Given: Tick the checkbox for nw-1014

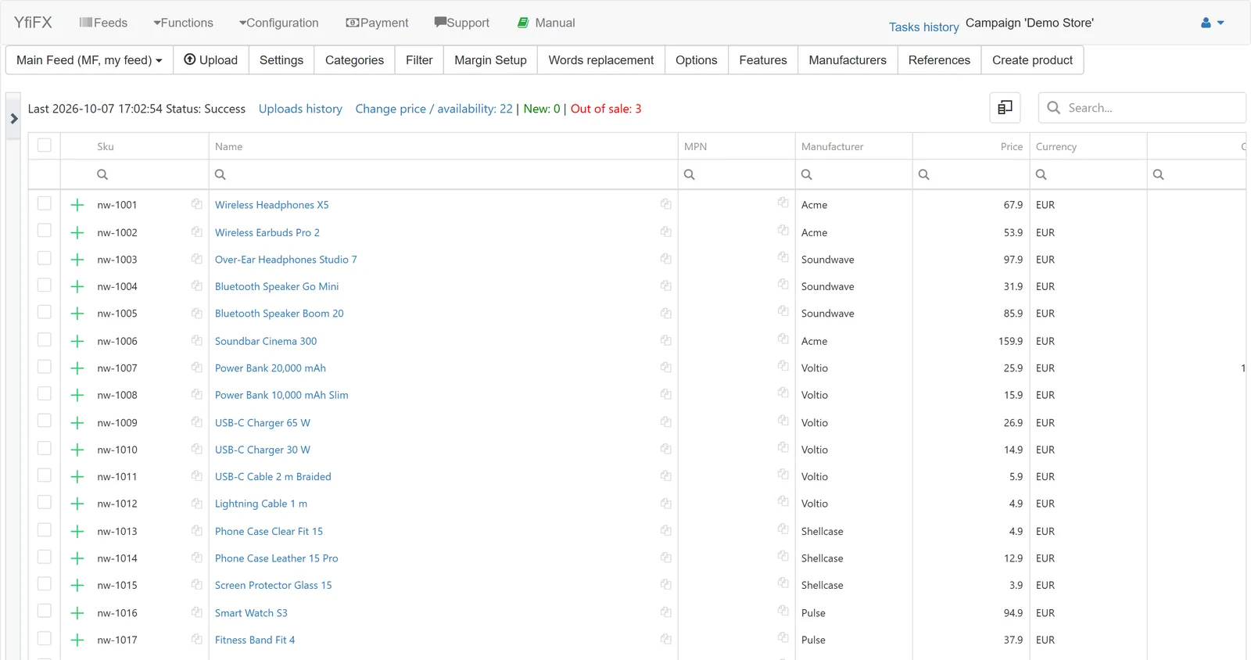Looking at the screenshot, I should (45, 557).
